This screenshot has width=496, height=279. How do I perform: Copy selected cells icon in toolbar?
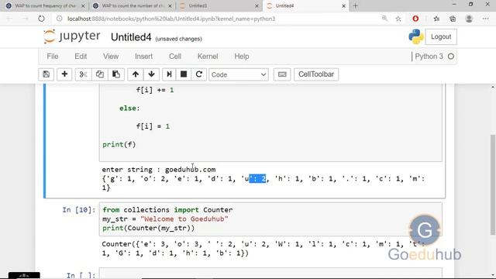(100, 74)
